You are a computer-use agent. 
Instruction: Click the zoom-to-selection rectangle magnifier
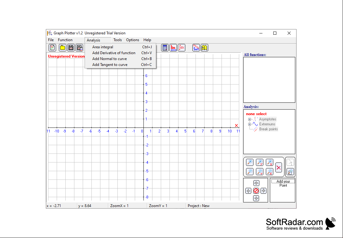pos(290,172)
